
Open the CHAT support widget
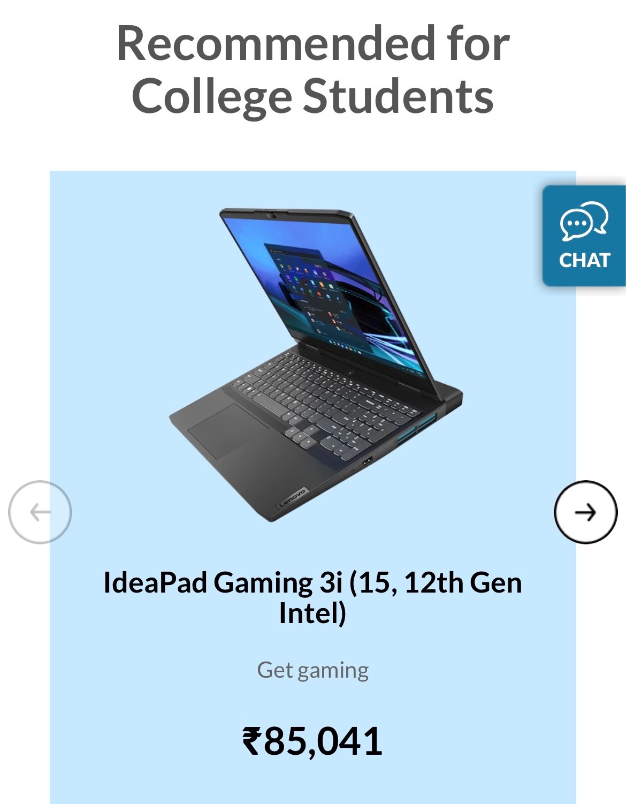pyautogui.click(x=584, y=236)
